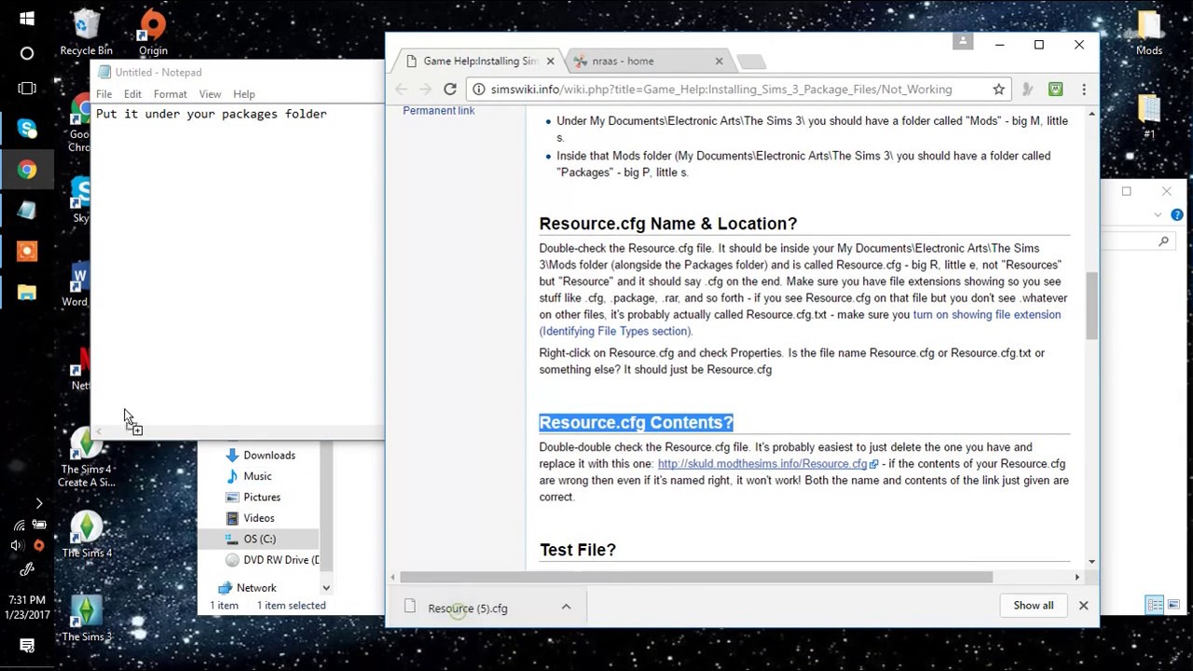The height and width of the screenshot is (671, 1193).
Task: Open Wi-Fi network tray icon
Action: pyautogui.click(x=19, y=526)
